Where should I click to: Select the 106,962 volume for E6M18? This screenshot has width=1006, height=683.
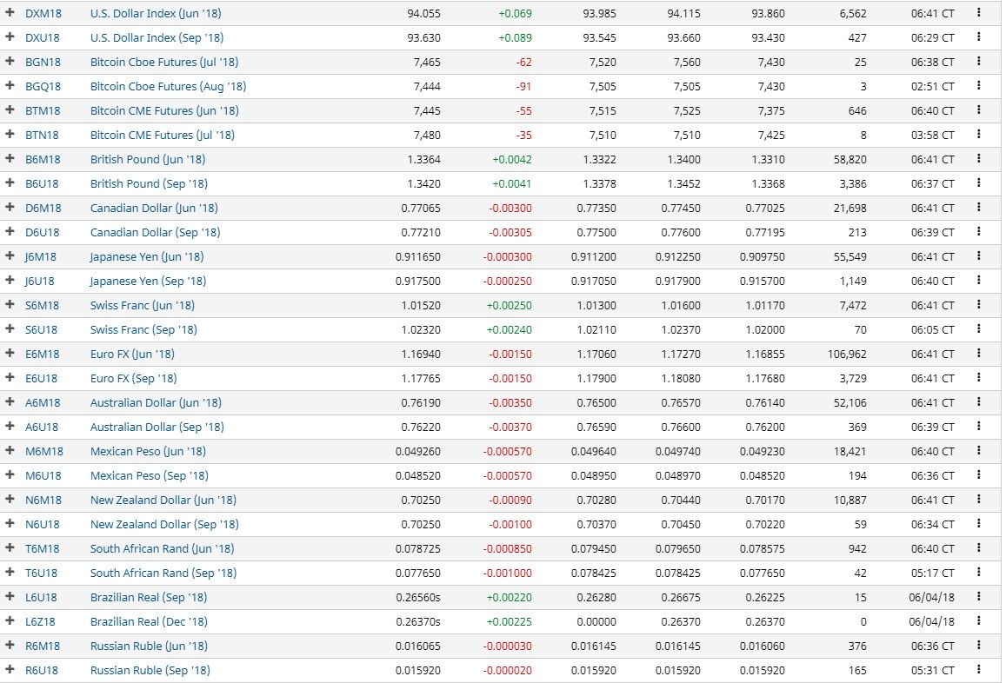847,354
